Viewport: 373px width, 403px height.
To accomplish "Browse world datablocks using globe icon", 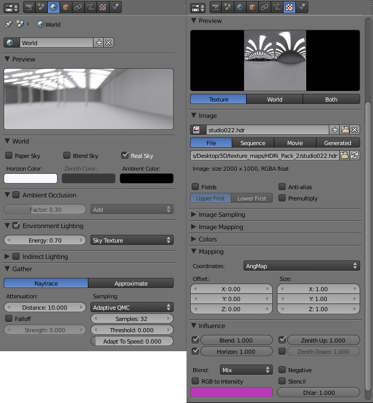I will tap(12, 43).
